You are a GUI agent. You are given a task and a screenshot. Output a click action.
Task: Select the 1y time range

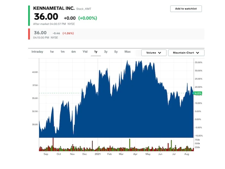pyautogui.click(x=96, y=52)
